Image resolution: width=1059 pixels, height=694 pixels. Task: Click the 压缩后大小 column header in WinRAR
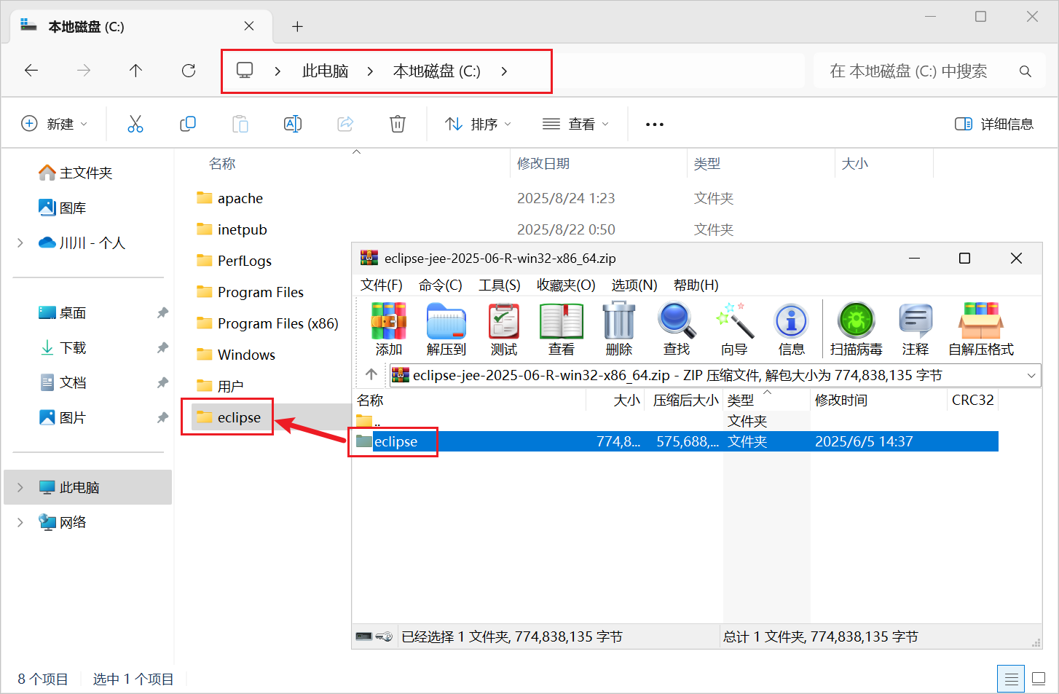[685, 400]
